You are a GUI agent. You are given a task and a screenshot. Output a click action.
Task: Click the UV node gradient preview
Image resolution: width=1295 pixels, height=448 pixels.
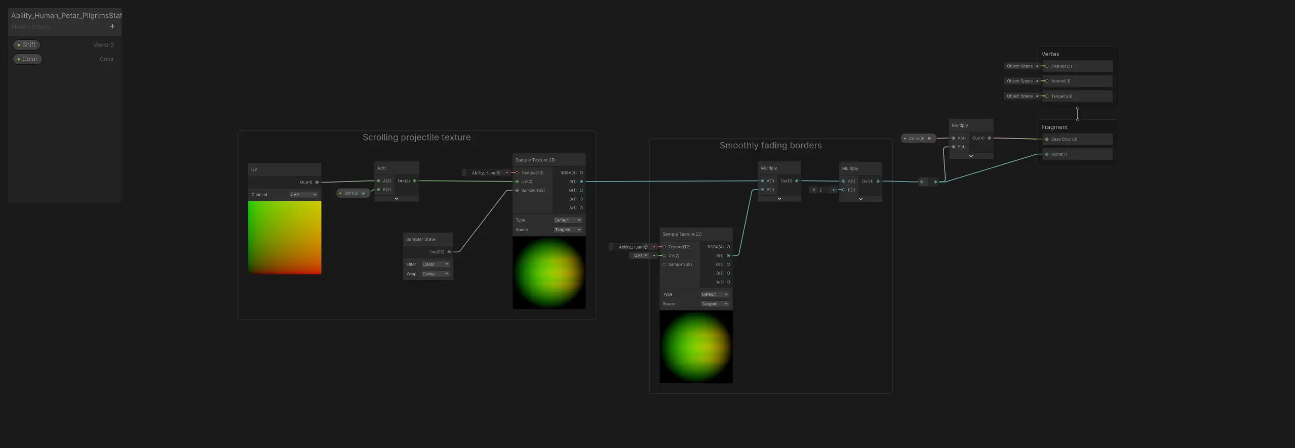(285, 238)
